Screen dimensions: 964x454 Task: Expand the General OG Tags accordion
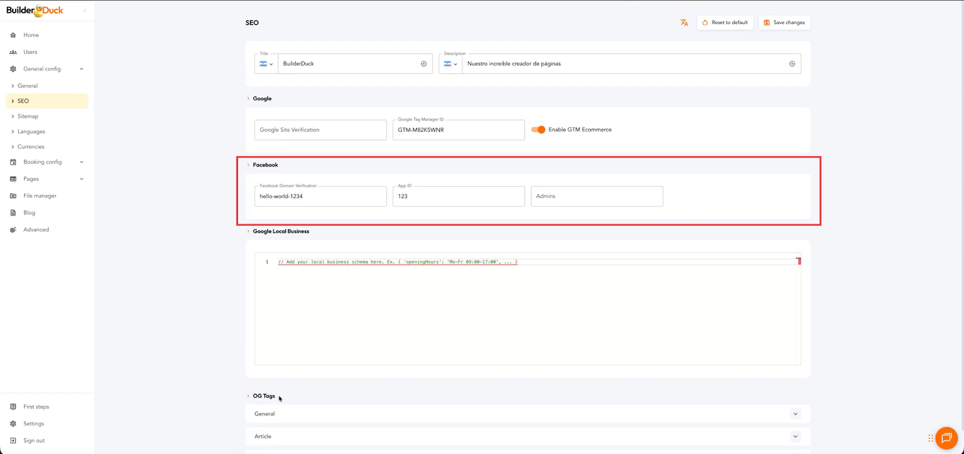pyautogui.click(x=795, y=414)
